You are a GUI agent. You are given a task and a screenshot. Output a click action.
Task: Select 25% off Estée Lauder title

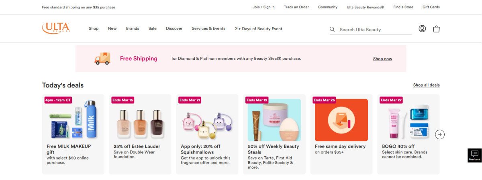tap(137, 146)
